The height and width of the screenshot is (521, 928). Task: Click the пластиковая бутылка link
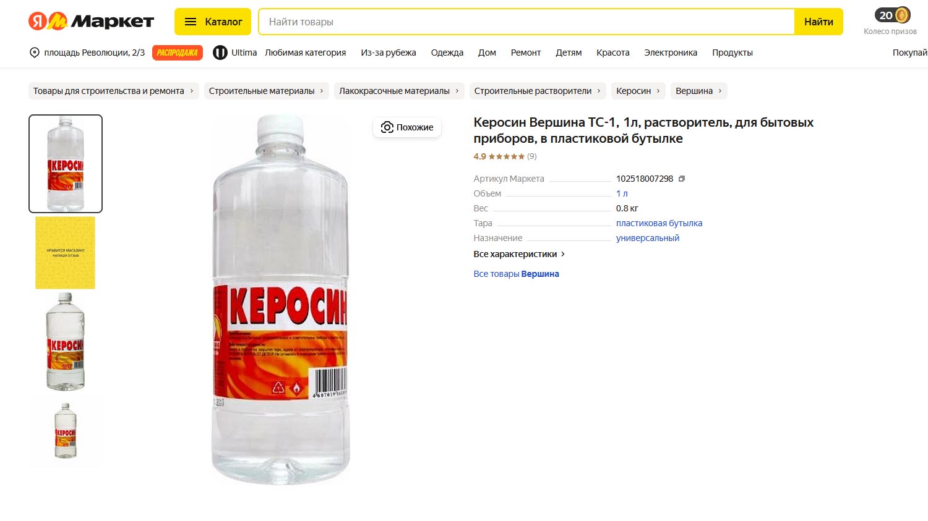[659, 223]
